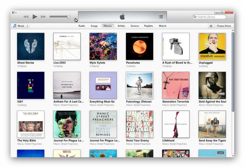Click the volume slider knob

pos(69,17)
